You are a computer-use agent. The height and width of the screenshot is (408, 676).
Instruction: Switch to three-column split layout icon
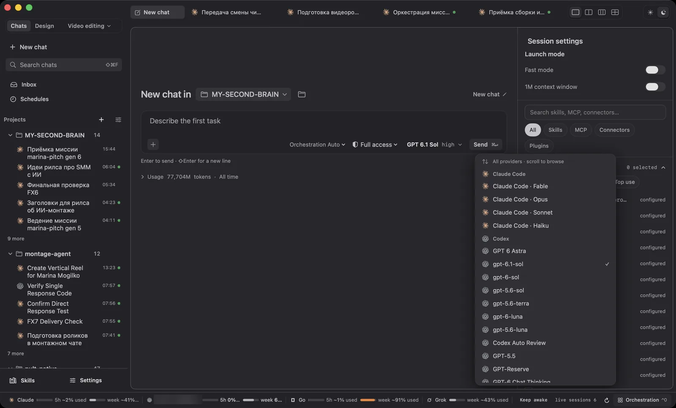pyautogui.click(x=602, y=12)
